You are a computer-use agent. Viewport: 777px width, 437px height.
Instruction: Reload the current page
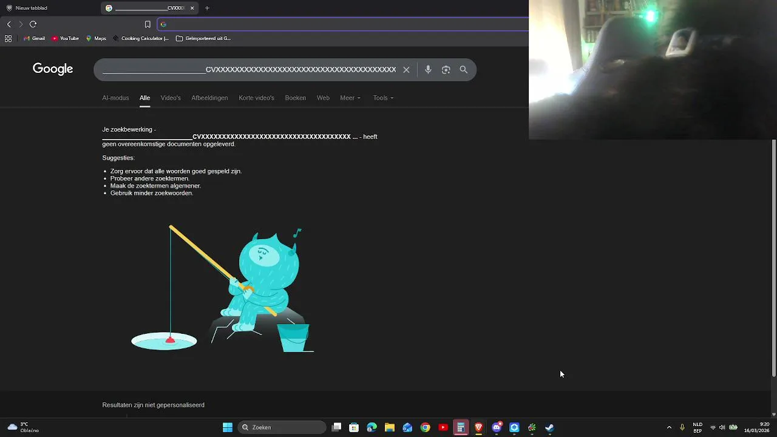pos(33,24)
